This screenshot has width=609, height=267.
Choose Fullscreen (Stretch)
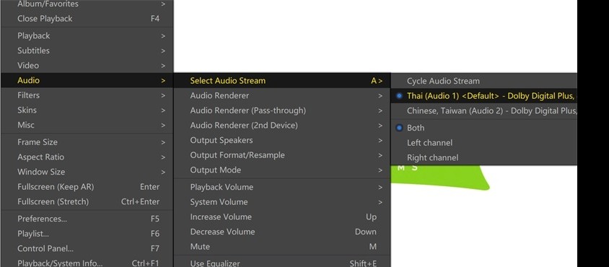87,202
